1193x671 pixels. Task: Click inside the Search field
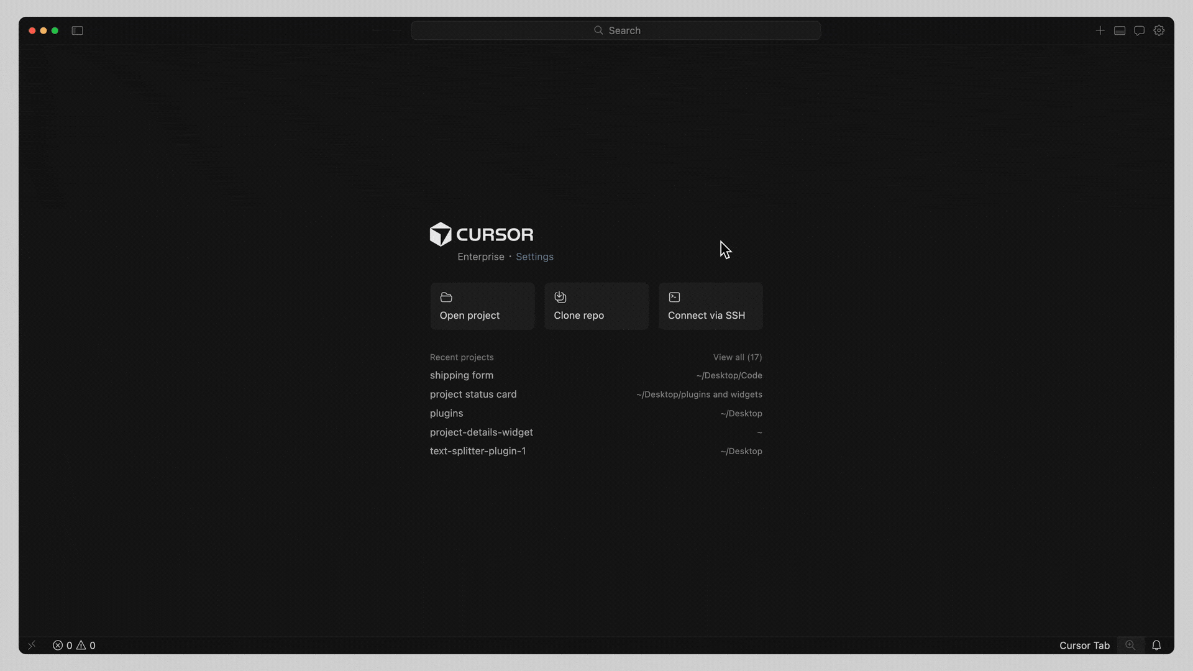click(x=616, y=30)
